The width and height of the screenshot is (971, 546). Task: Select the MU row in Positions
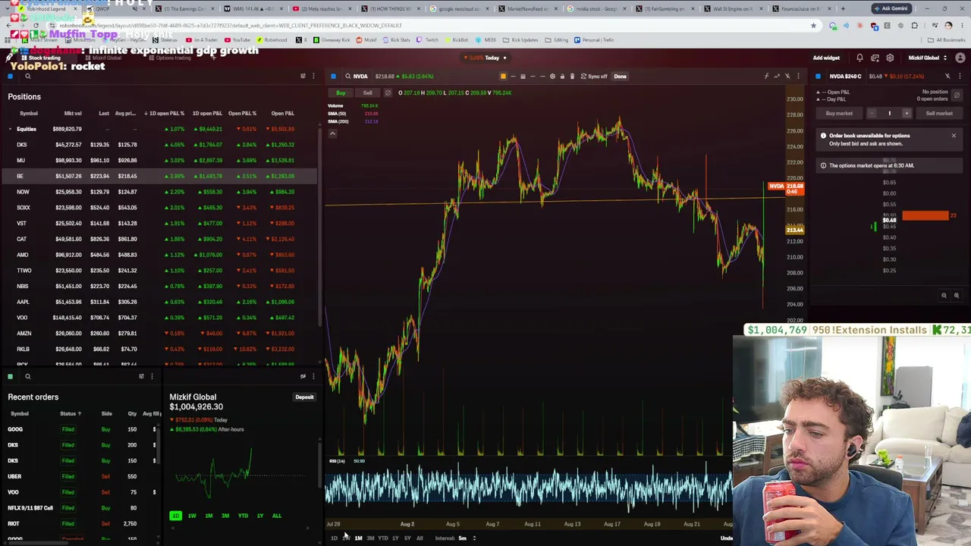tap(159, 160)
